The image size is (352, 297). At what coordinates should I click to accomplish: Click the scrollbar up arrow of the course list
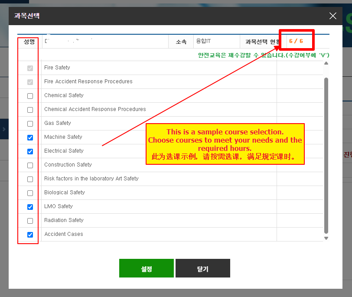tap(326, 63)
